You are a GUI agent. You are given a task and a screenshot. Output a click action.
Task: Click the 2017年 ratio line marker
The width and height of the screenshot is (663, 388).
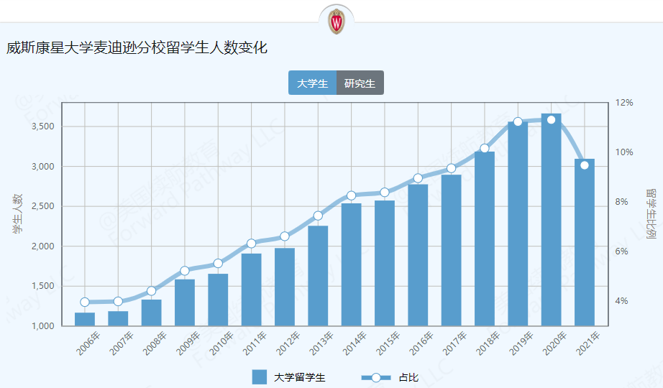[x=451, y=168]
